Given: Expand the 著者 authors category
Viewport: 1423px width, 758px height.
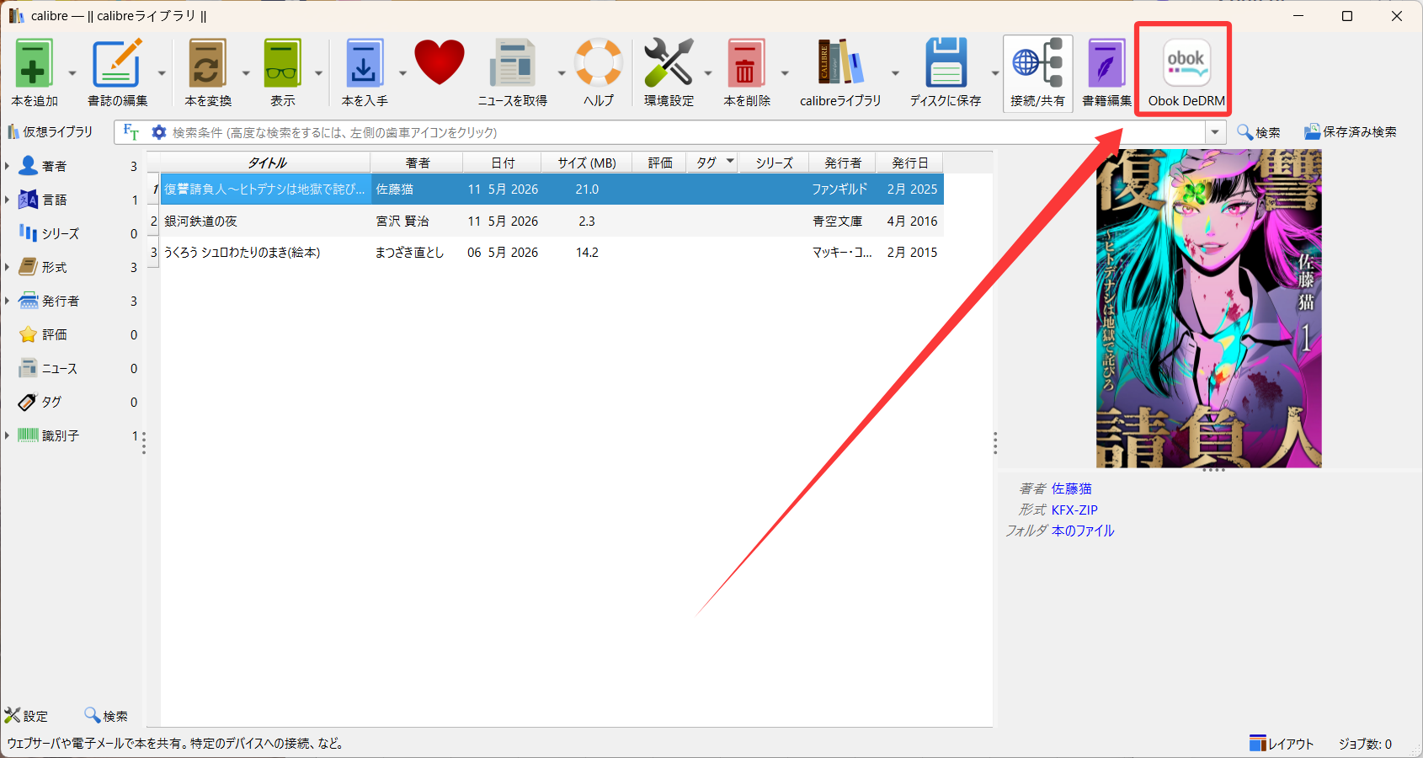Looking at the screenshot, I should click(x=7, y=166).
